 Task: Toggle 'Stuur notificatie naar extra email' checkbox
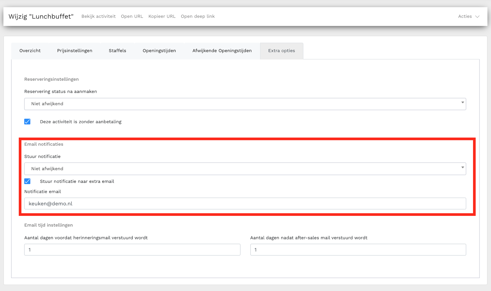(27, 181)
